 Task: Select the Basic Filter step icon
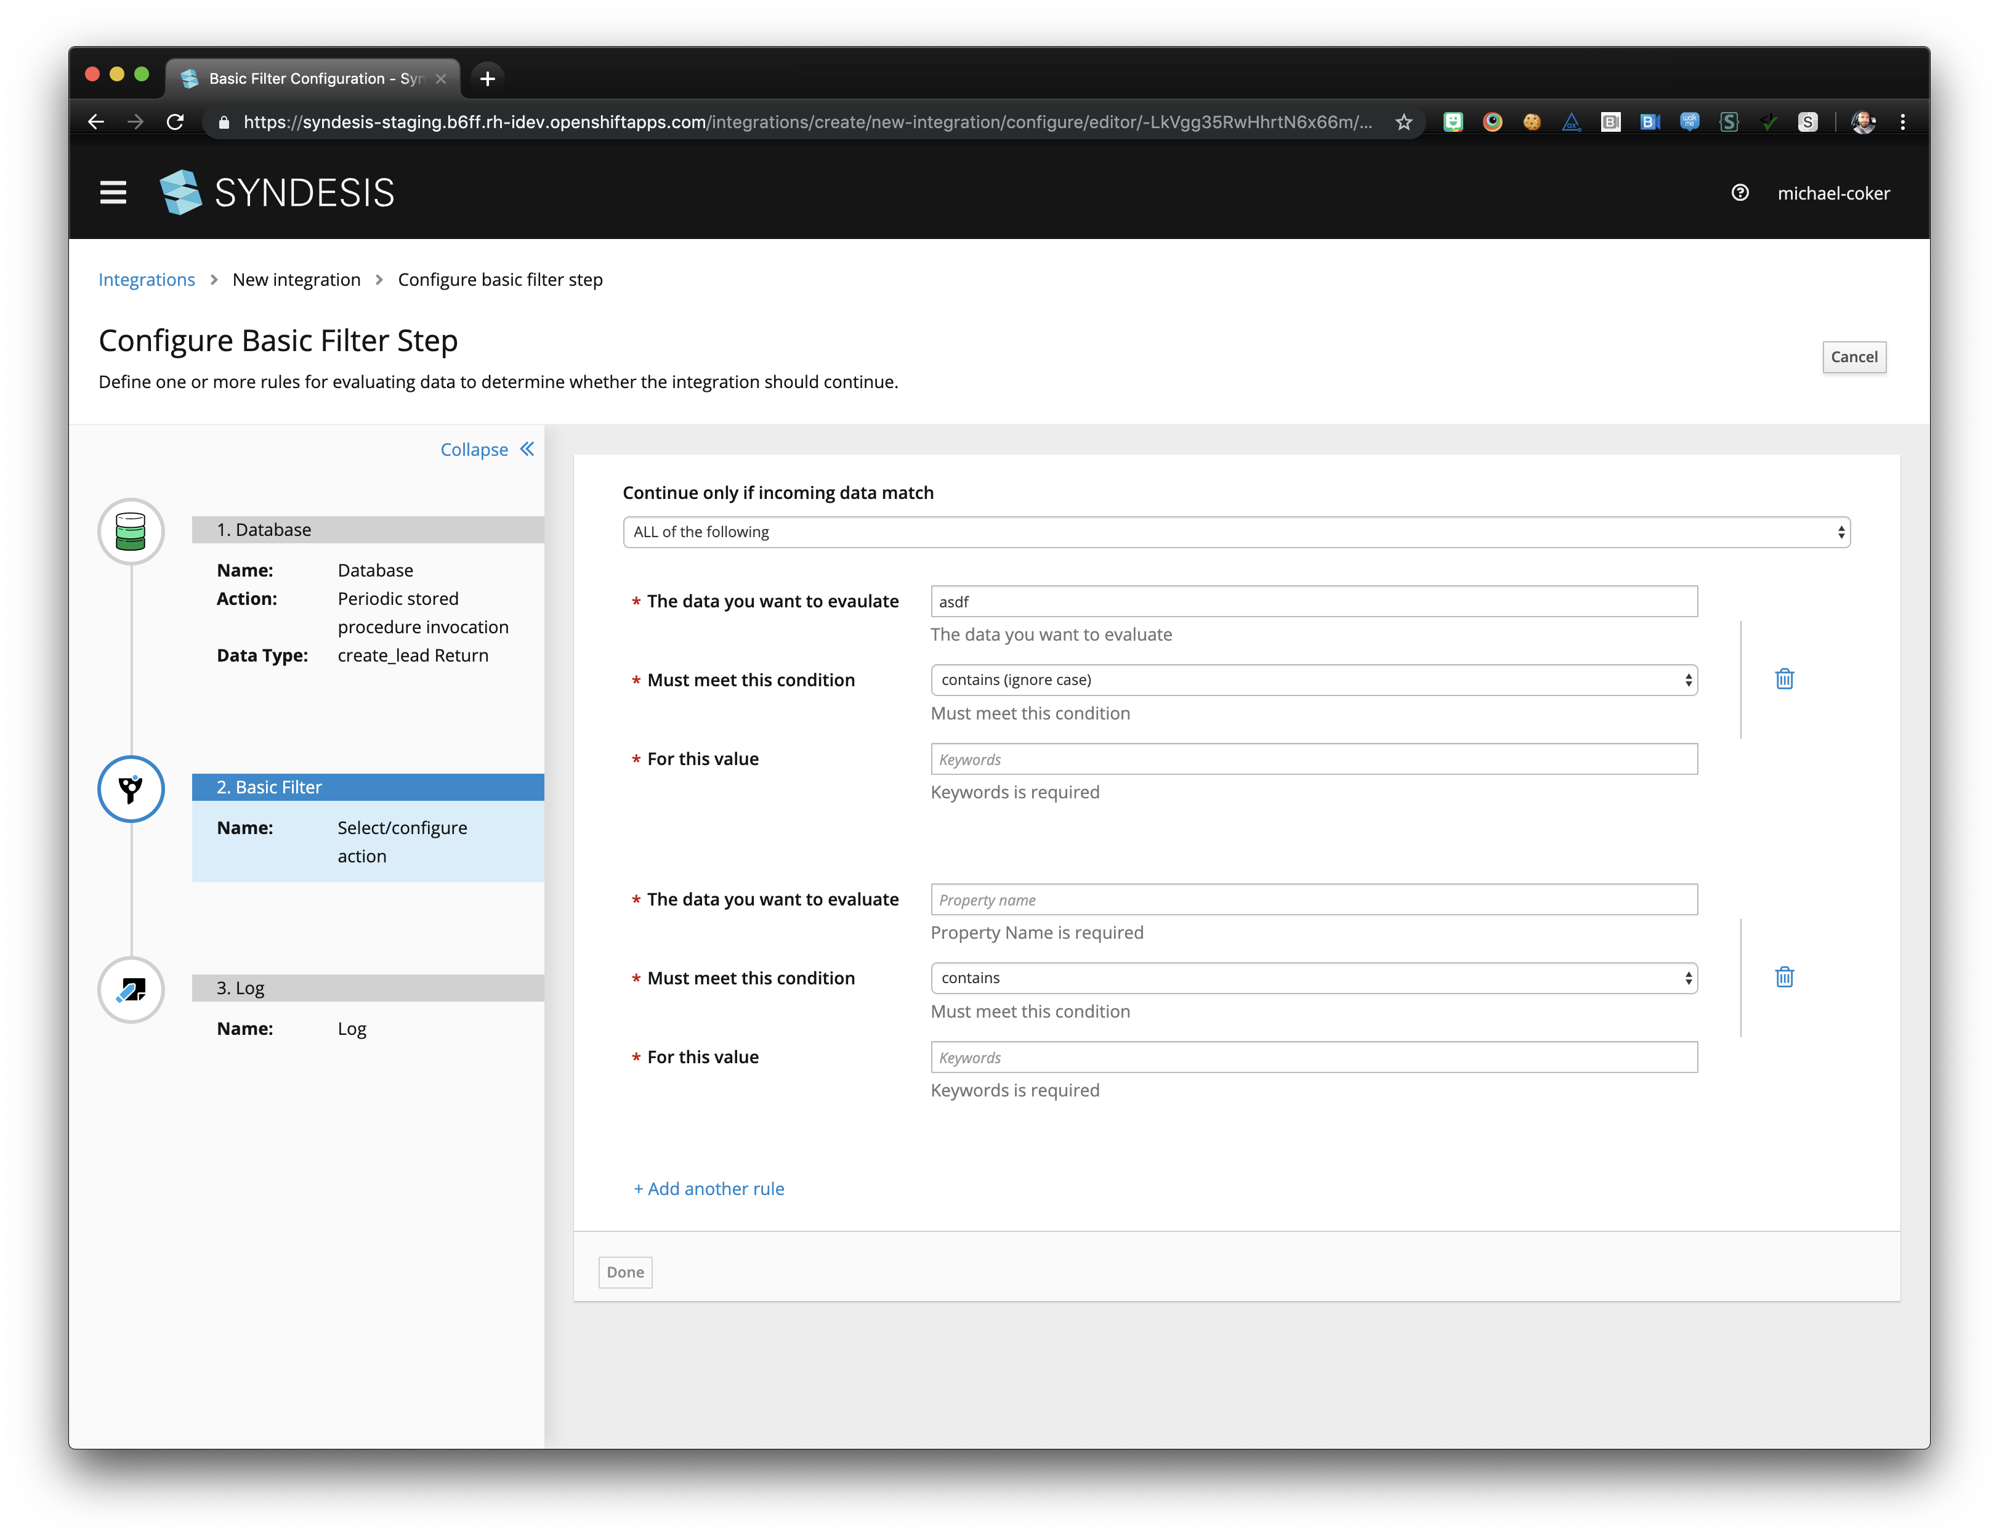(131, 788)
